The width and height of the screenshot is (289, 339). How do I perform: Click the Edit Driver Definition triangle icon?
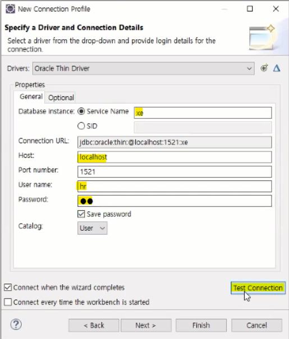(277, 68)
